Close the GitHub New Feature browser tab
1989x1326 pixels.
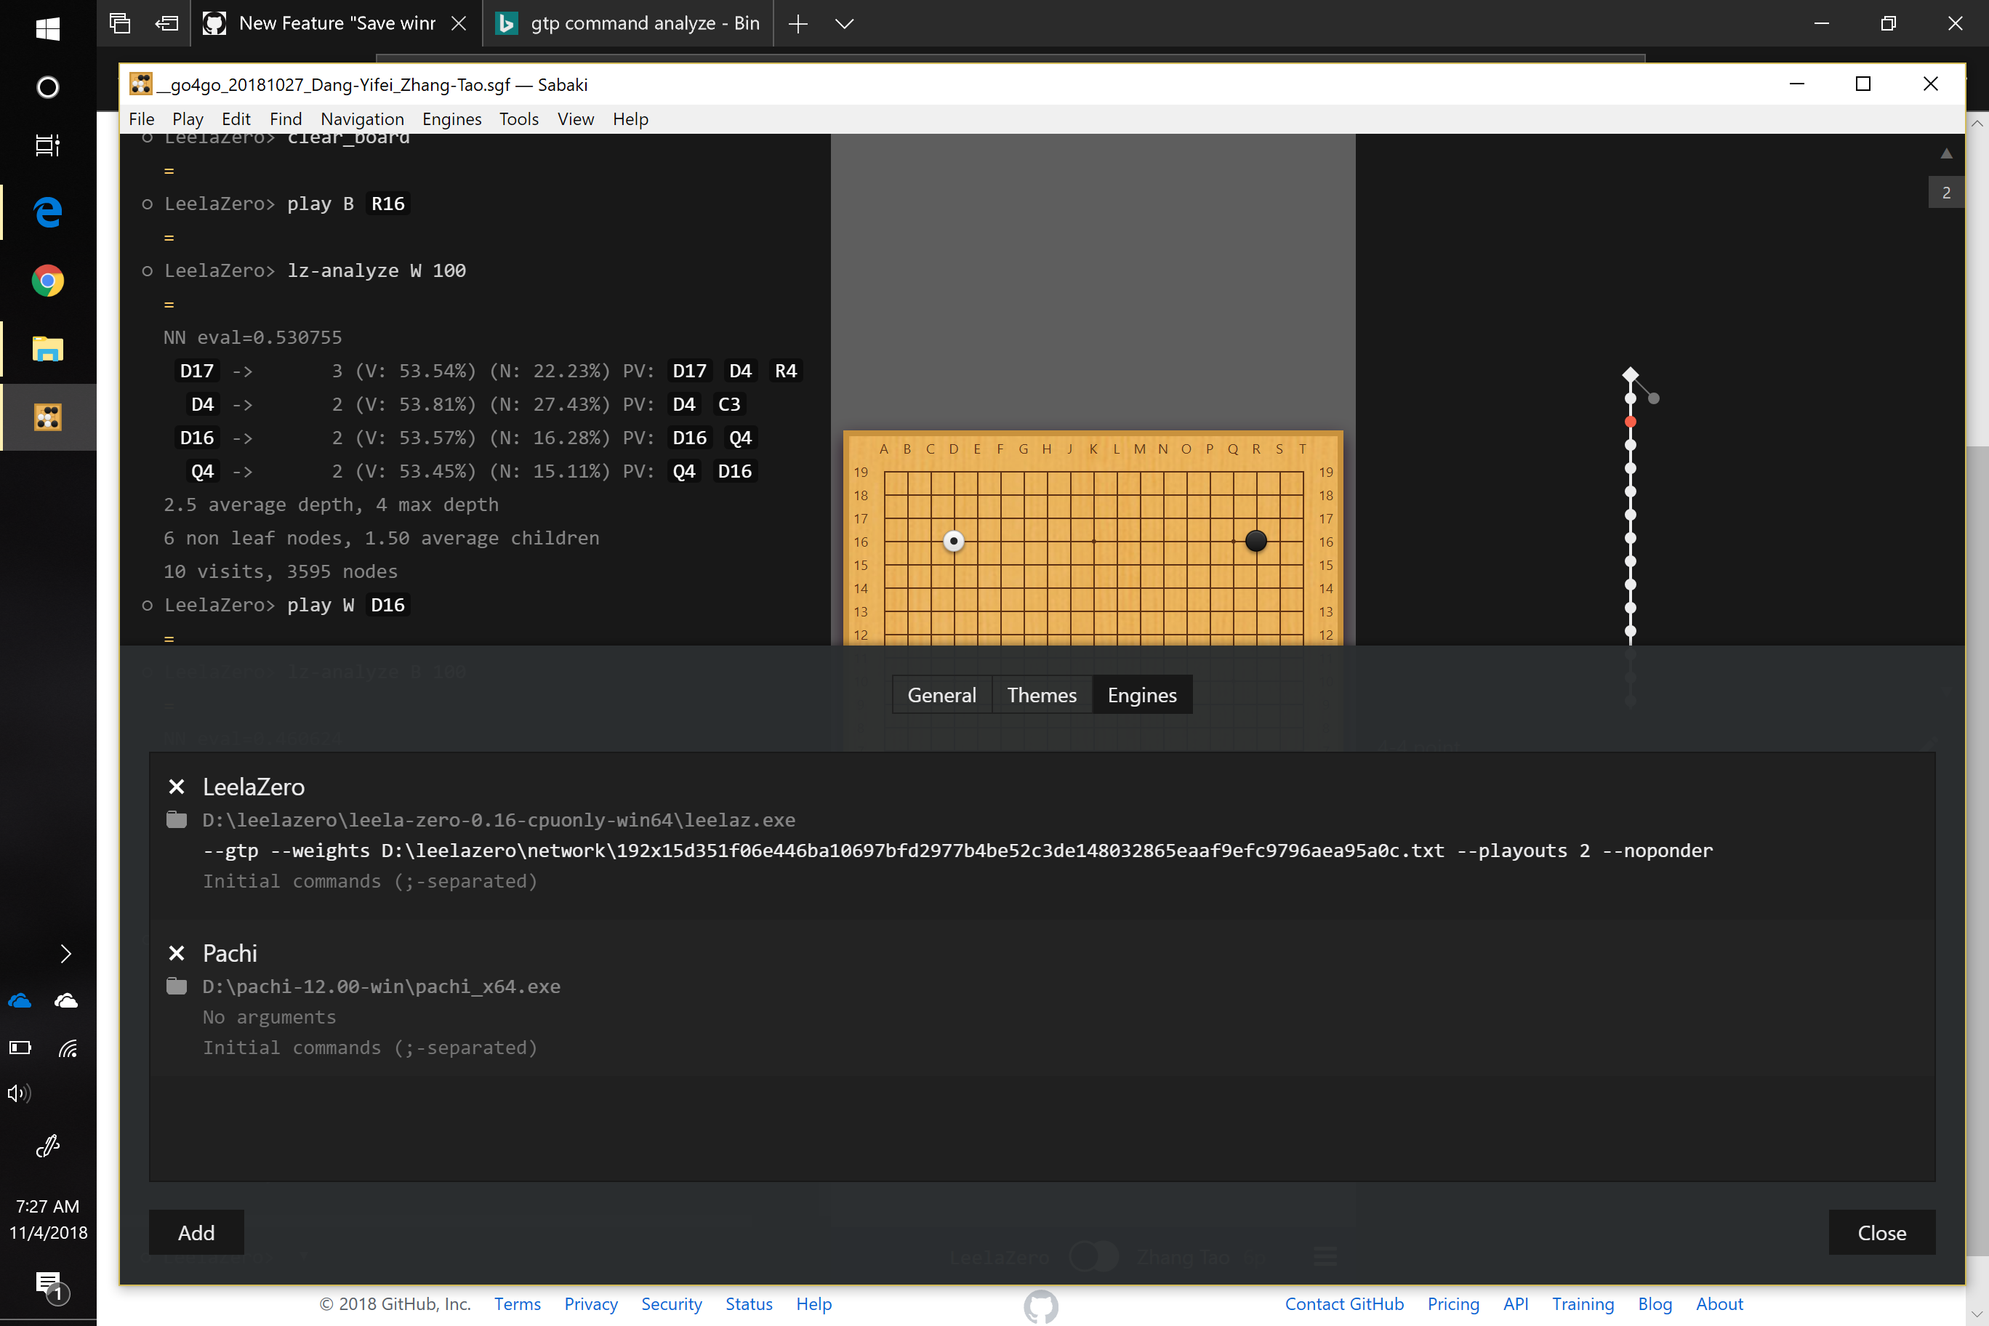458,24
